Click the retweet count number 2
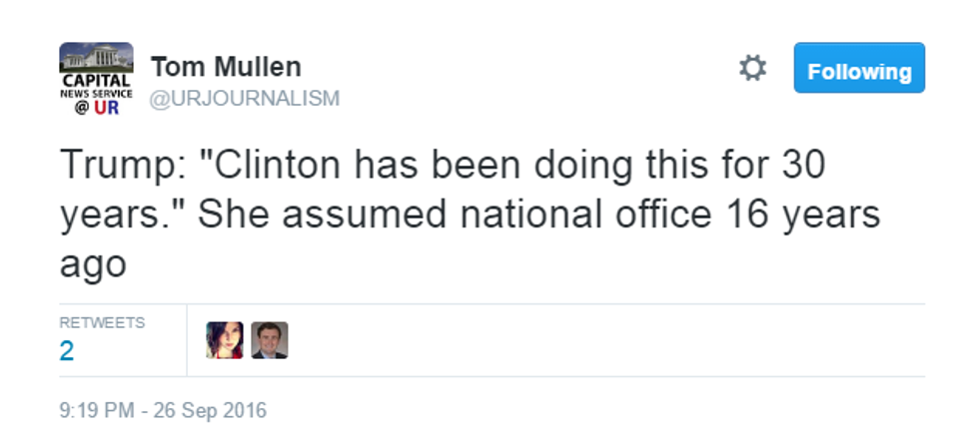The height and width of the screenshot is (437, 979). click(67, 351)
